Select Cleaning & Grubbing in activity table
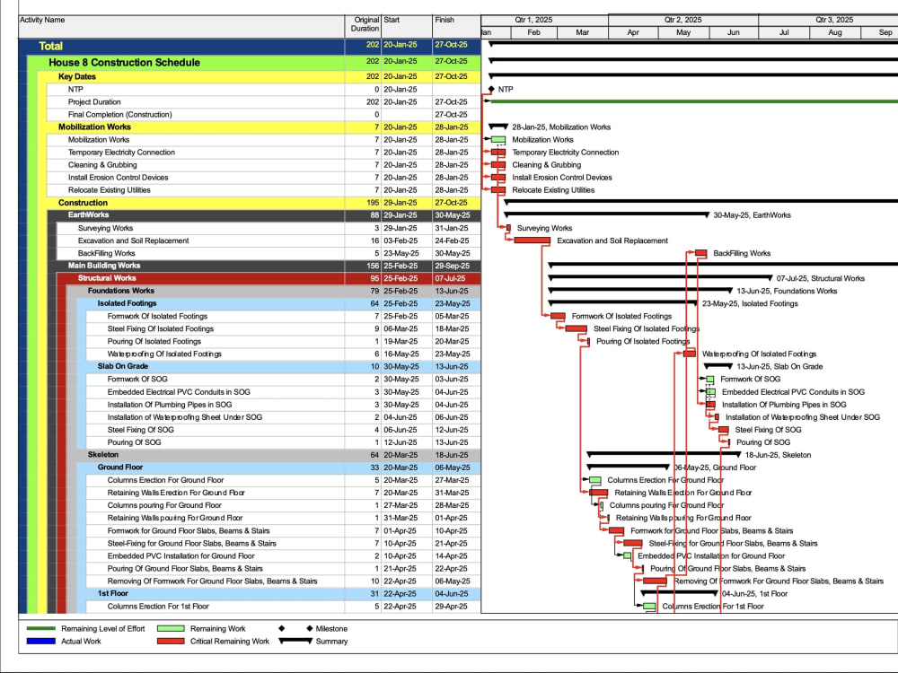This screenshot has height=673, width=898. pyautogui.click(x=263, y=165)
